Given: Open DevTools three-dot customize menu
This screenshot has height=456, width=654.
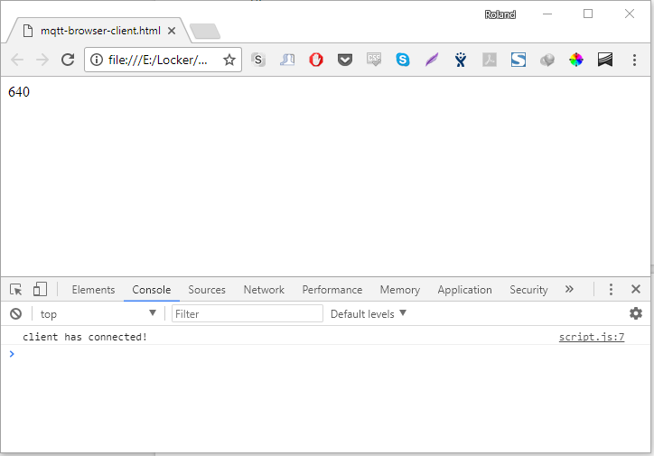Looking at the screenshot, I should tap(611, 290).
